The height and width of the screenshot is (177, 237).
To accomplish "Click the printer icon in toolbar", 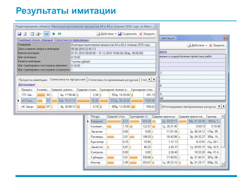I will pos(38,34).
